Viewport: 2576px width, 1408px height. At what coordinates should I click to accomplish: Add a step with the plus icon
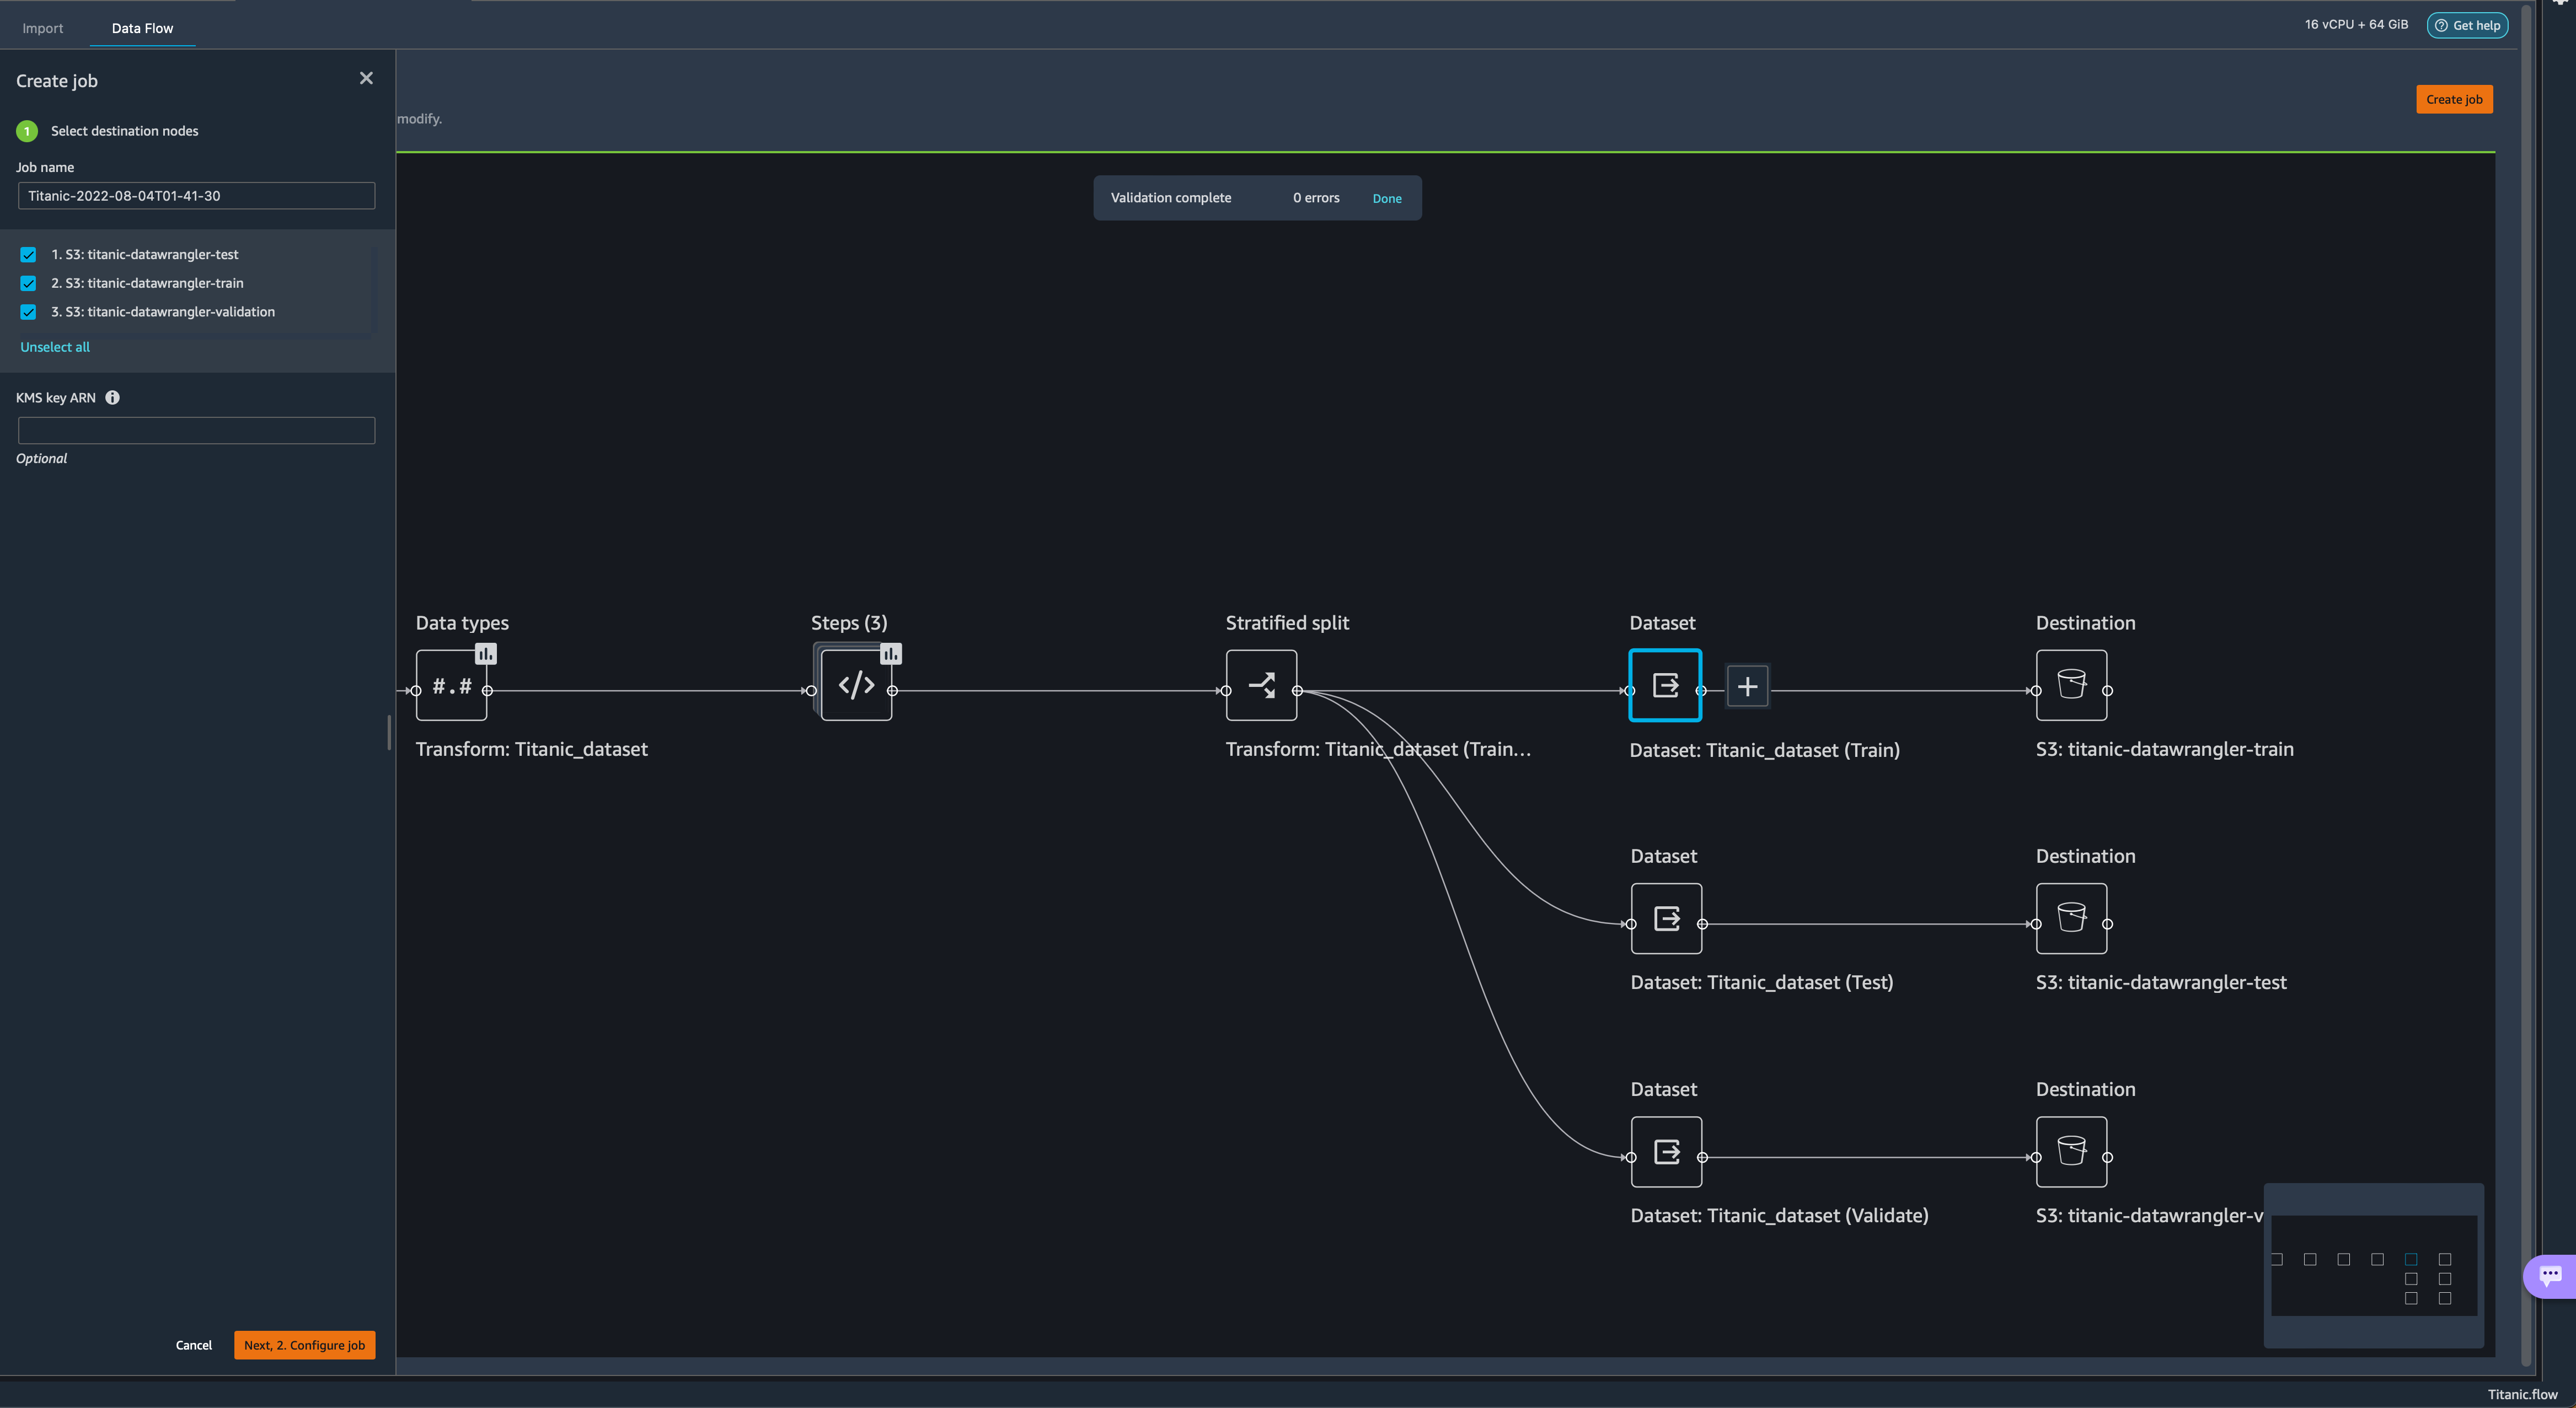tap(1747, 686)
